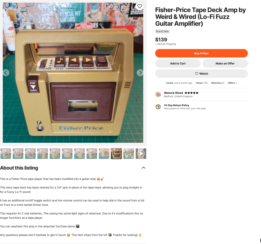The image size is (261, 244).
Task: Open the 14-Day Return Policy details
Action: pyautogui.click(x=176, y=105)
